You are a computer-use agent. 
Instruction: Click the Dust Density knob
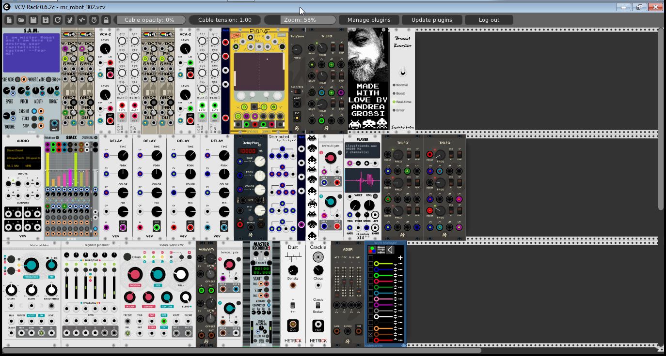tap(293, 270)
